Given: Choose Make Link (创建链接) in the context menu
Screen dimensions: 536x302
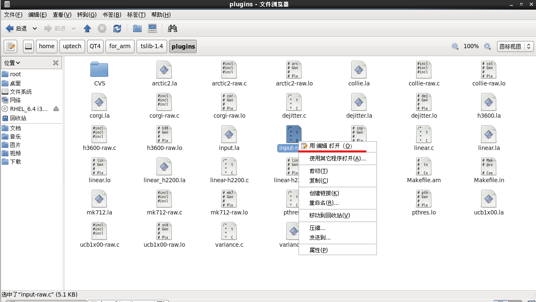Looking at the screenshot, I should click(x=338, y=193).
